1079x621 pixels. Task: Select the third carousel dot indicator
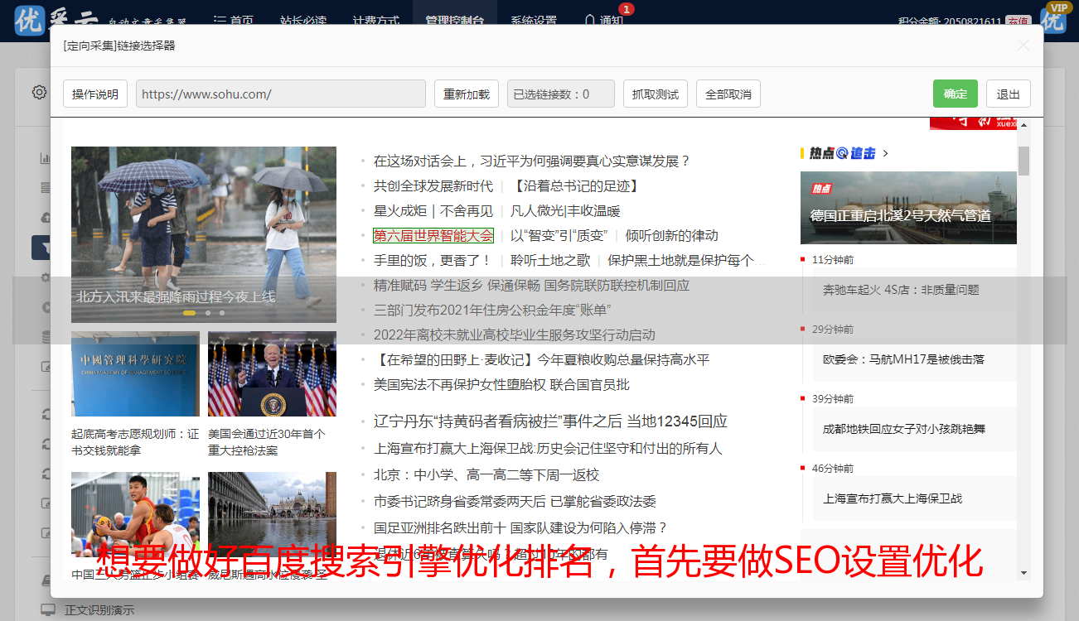coord(221,313)
